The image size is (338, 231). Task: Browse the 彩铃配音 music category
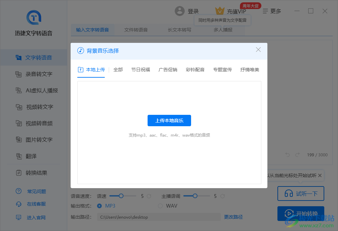195,69
